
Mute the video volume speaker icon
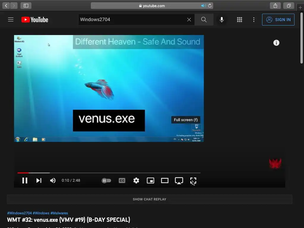pos(53,180)
